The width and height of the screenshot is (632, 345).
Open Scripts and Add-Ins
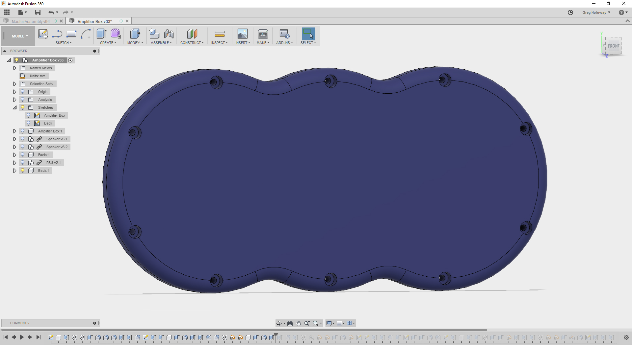point(284,34)
